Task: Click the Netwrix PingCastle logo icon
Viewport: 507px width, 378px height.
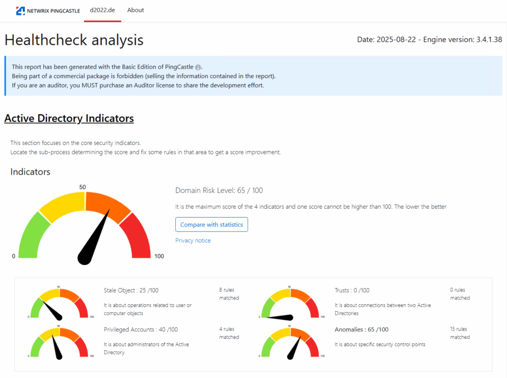Action: pyautogui.click(x=20, y=11)
